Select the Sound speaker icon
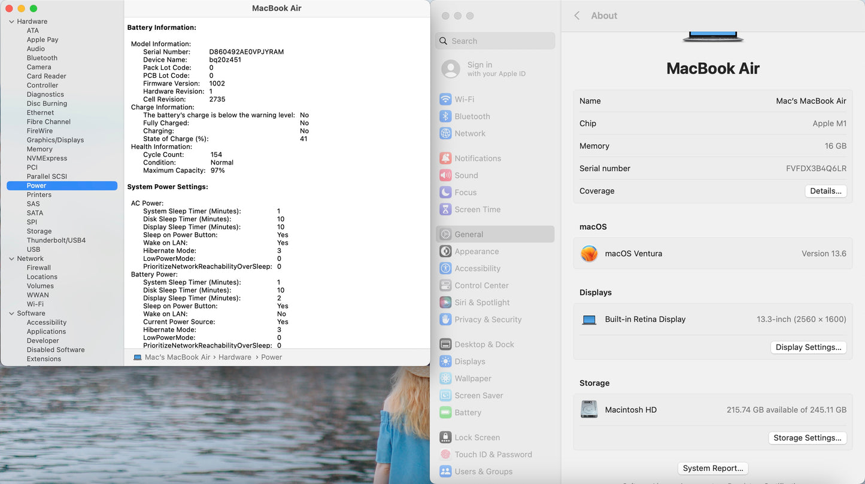 (x=445, y=175)
